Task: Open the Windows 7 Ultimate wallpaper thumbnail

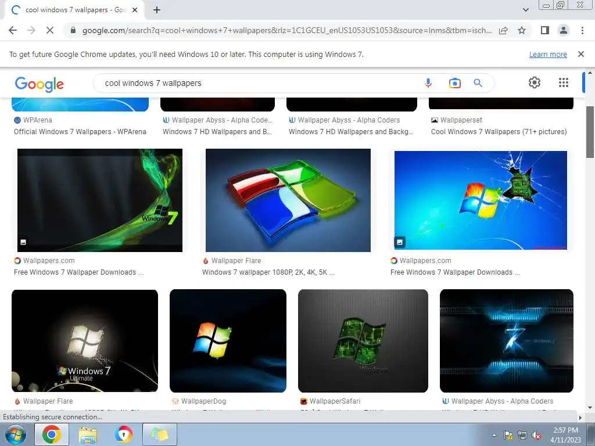Action: 85,340
